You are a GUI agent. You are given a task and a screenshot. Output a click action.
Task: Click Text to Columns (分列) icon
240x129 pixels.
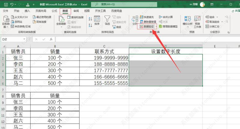[135, 19]
